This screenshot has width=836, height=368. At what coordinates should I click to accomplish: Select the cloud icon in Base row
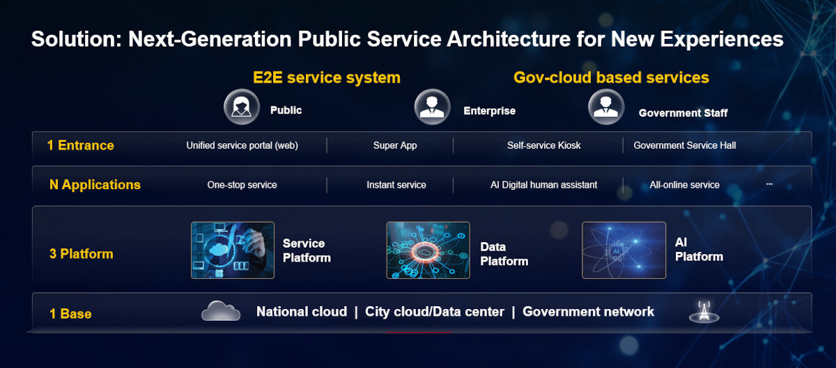pyautogui.click(x=221, y=312)
